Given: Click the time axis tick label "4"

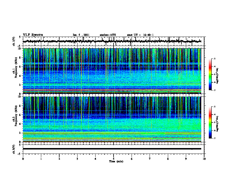Looking at the screenshot, I should tap(96, 159).
